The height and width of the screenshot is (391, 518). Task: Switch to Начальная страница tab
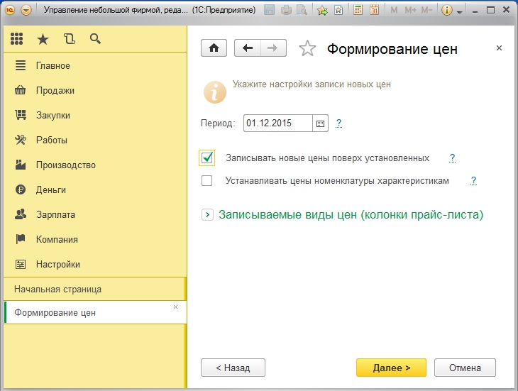point(95,289)
